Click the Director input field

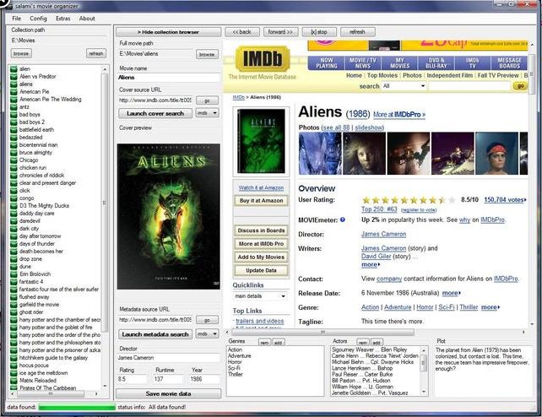(168, 358)
